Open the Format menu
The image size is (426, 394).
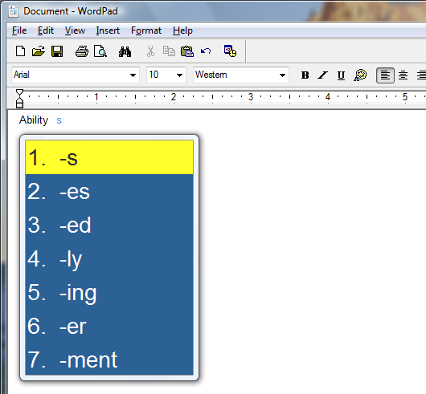coord(146,30)
